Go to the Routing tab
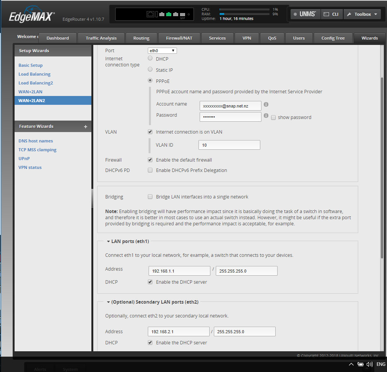 [141, 38]
